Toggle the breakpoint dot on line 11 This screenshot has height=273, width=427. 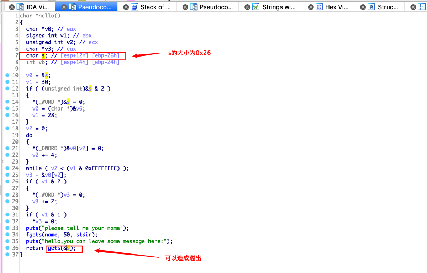pos(7,82)
